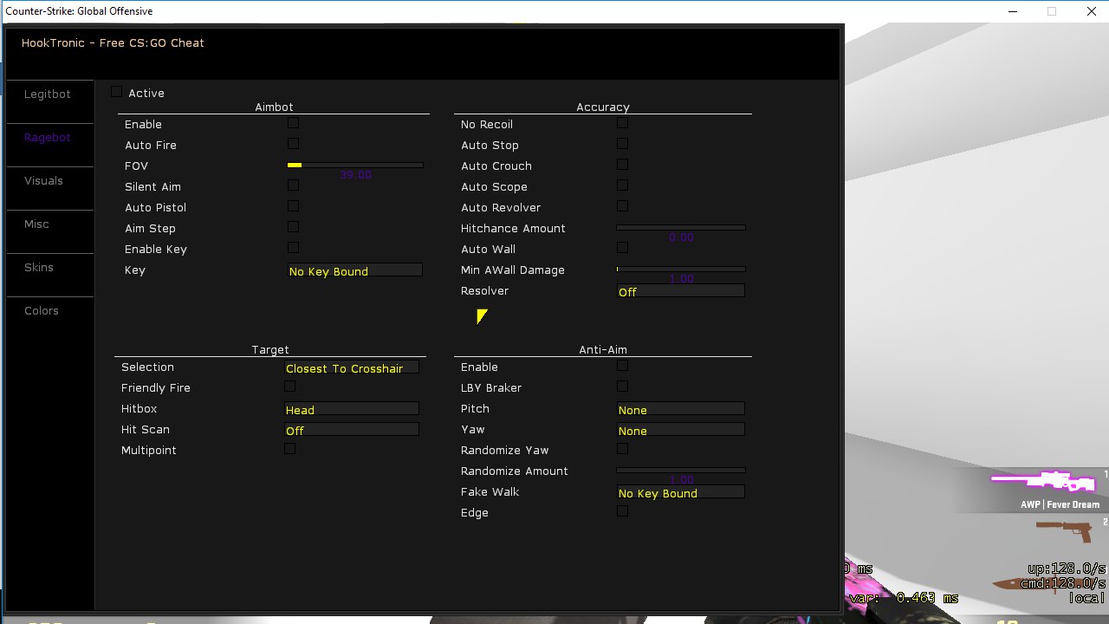
Task: Check the Aim Step box
Action: click(293, 227)
